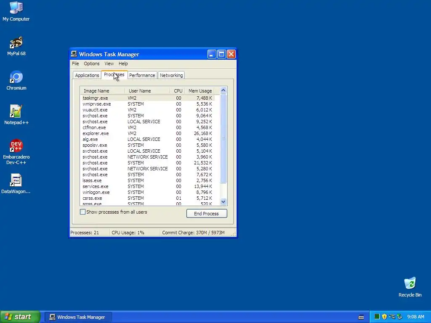Open the View menu
Viewport: 431px width, 323px height.
(109, 64)
